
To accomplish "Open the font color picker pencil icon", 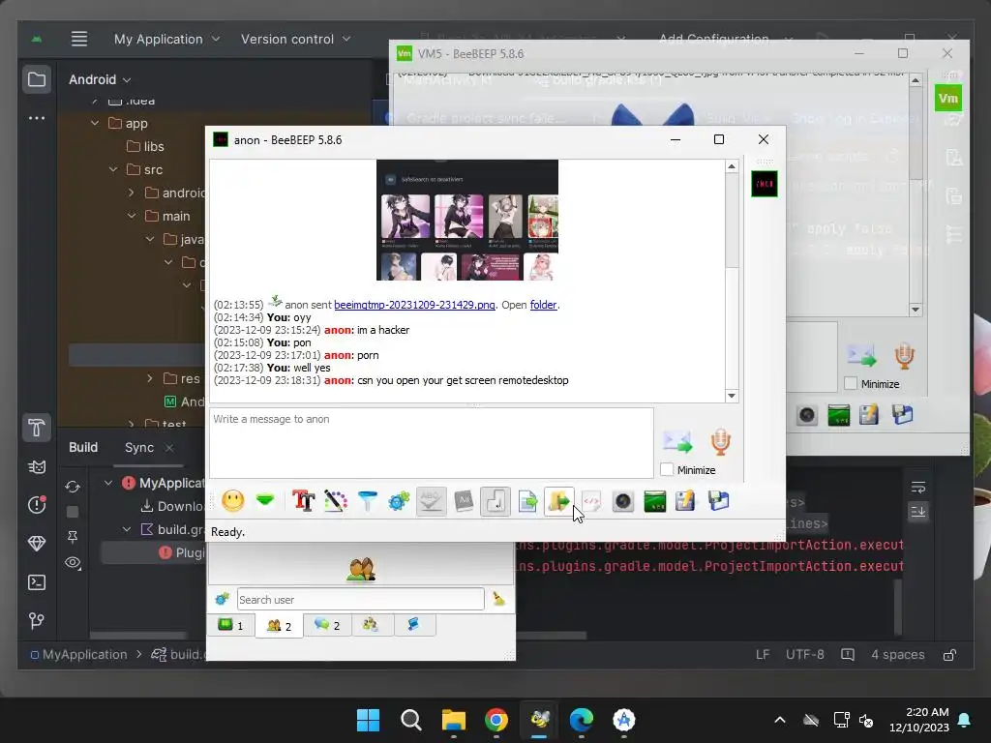I will click(336, 501).
